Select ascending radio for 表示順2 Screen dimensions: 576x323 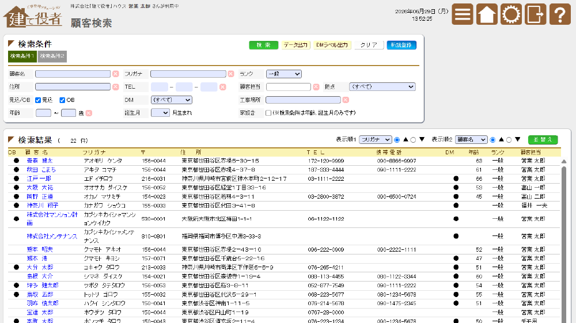pyautogui.click(x=492, y=140)
